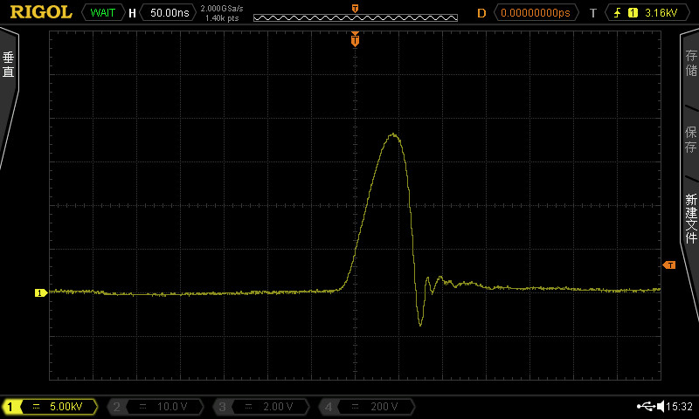Image resolution: width=699 pixels, height=419 pixels.
Task: Select the 3.16kV trigger level value
Action: point(660,13)
